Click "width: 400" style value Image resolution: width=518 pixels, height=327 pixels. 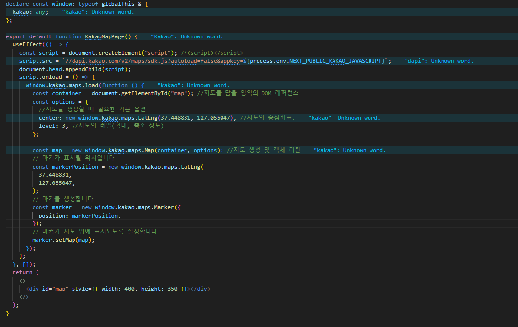tap(118, 289)
